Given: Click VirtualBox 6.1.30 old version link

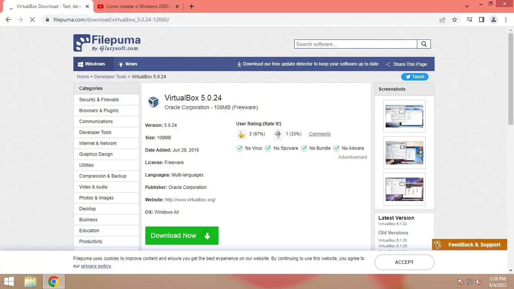Looking at the screenshot, I should (x=392, y=240).
